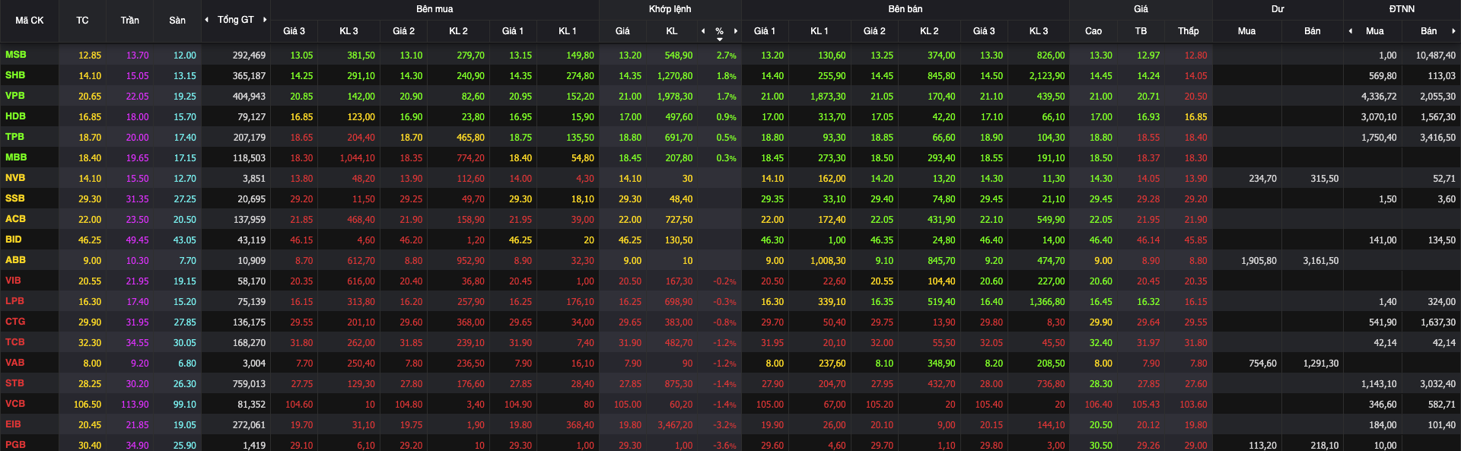Open MBB stock ticker
Screen dimensions: 1461x451
click(16, 157)
